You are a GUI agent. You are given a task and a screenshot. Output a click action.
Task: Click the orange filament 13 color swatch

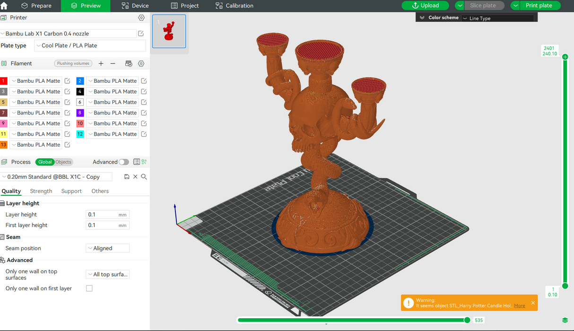tap(4, 145)
